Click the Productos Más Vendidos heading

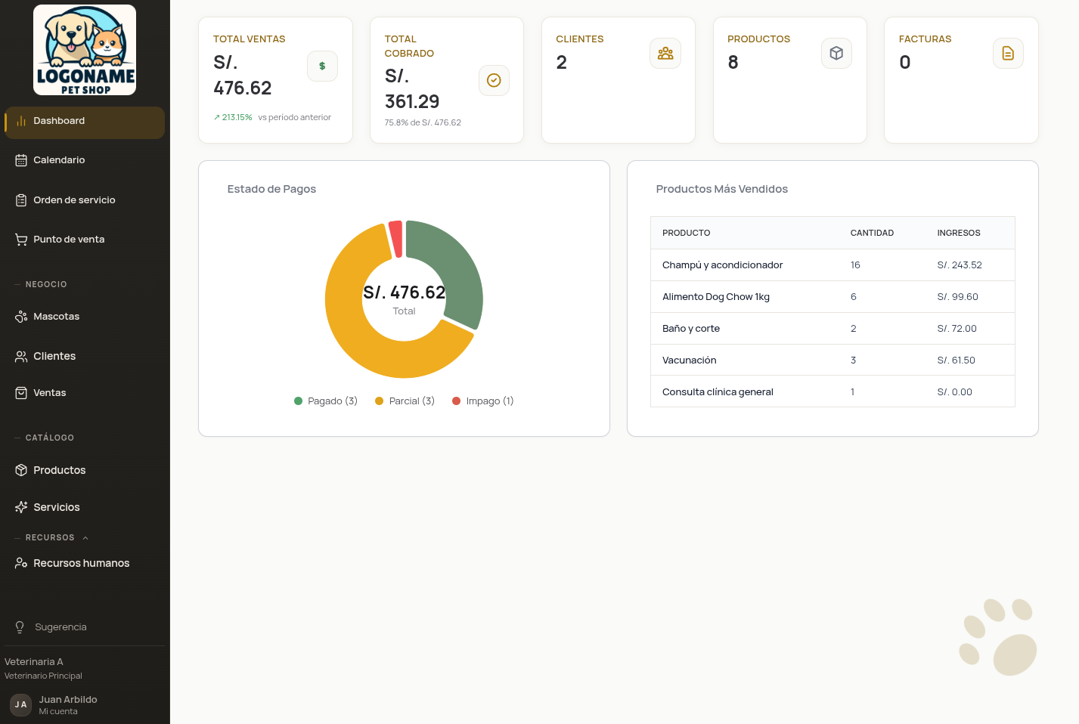722,189
